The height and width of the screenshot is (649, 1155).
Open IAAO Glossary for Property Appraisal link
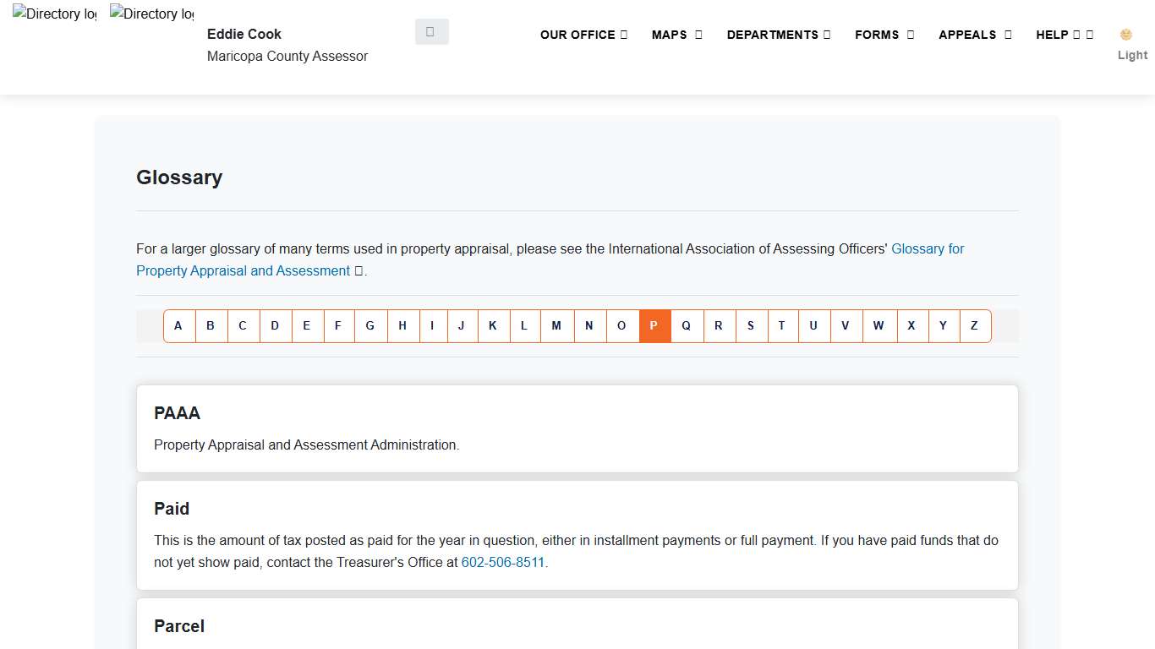[x=927, y=249]
